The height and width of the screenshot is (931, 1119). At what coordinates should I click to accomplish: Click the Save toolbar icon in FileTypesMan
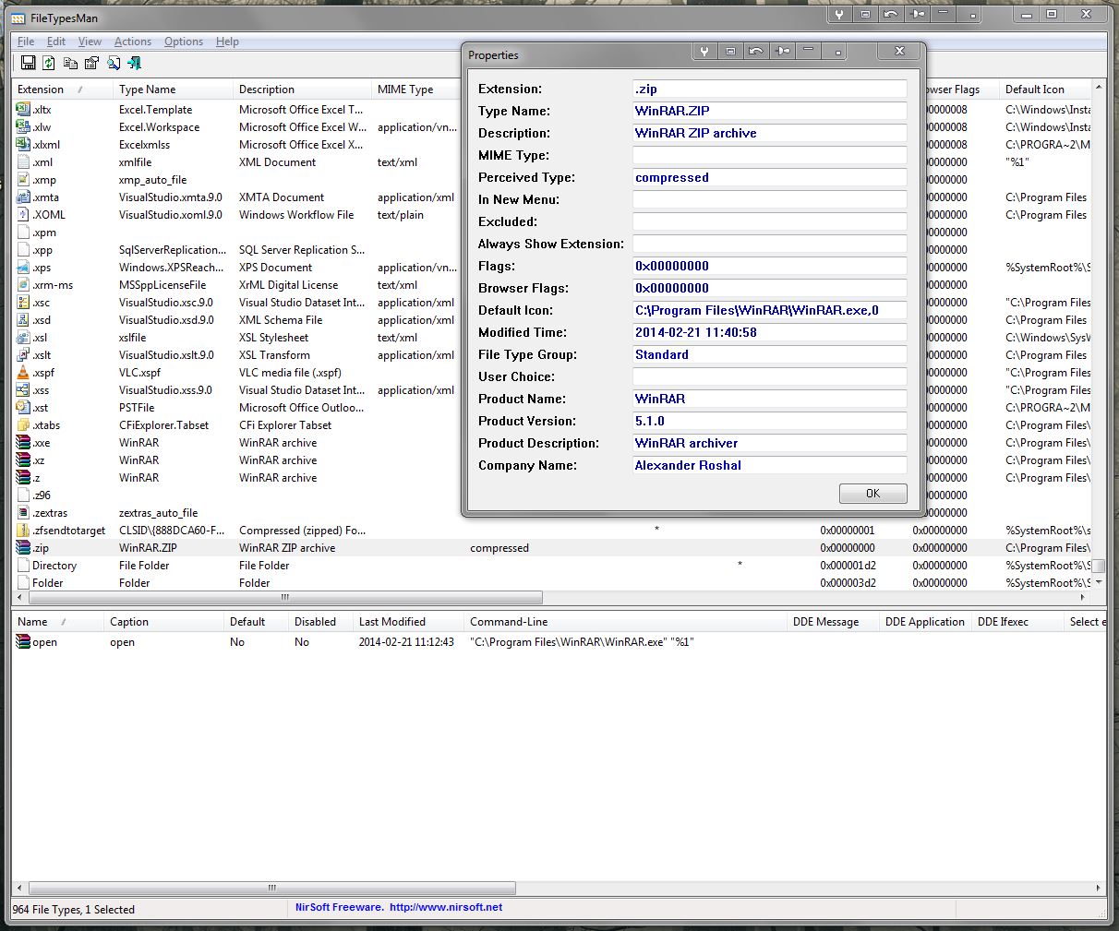pyautogui.click(x=28, y=63)
